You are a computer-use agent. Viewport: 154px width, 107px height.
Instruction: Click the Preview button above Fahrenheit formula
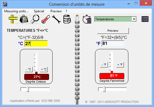point(113,31)
